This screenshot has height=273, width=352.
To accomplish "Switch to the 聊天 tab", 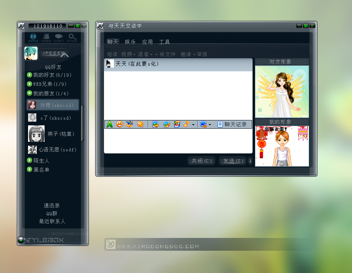I will tap(113, 42).
